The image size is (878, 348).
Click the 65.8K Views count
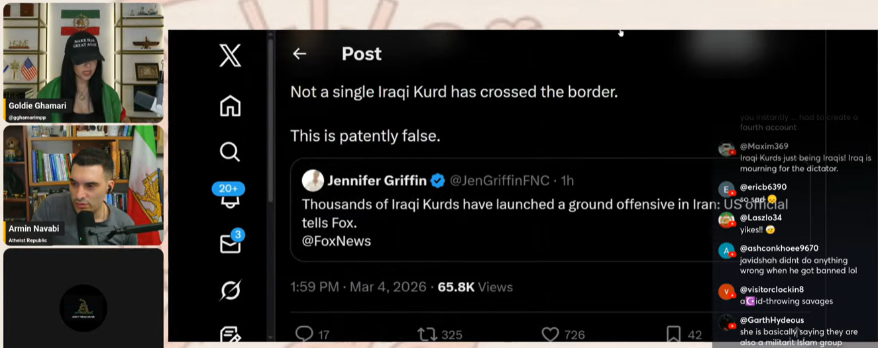pyautogui.click(x=475, y=287)
